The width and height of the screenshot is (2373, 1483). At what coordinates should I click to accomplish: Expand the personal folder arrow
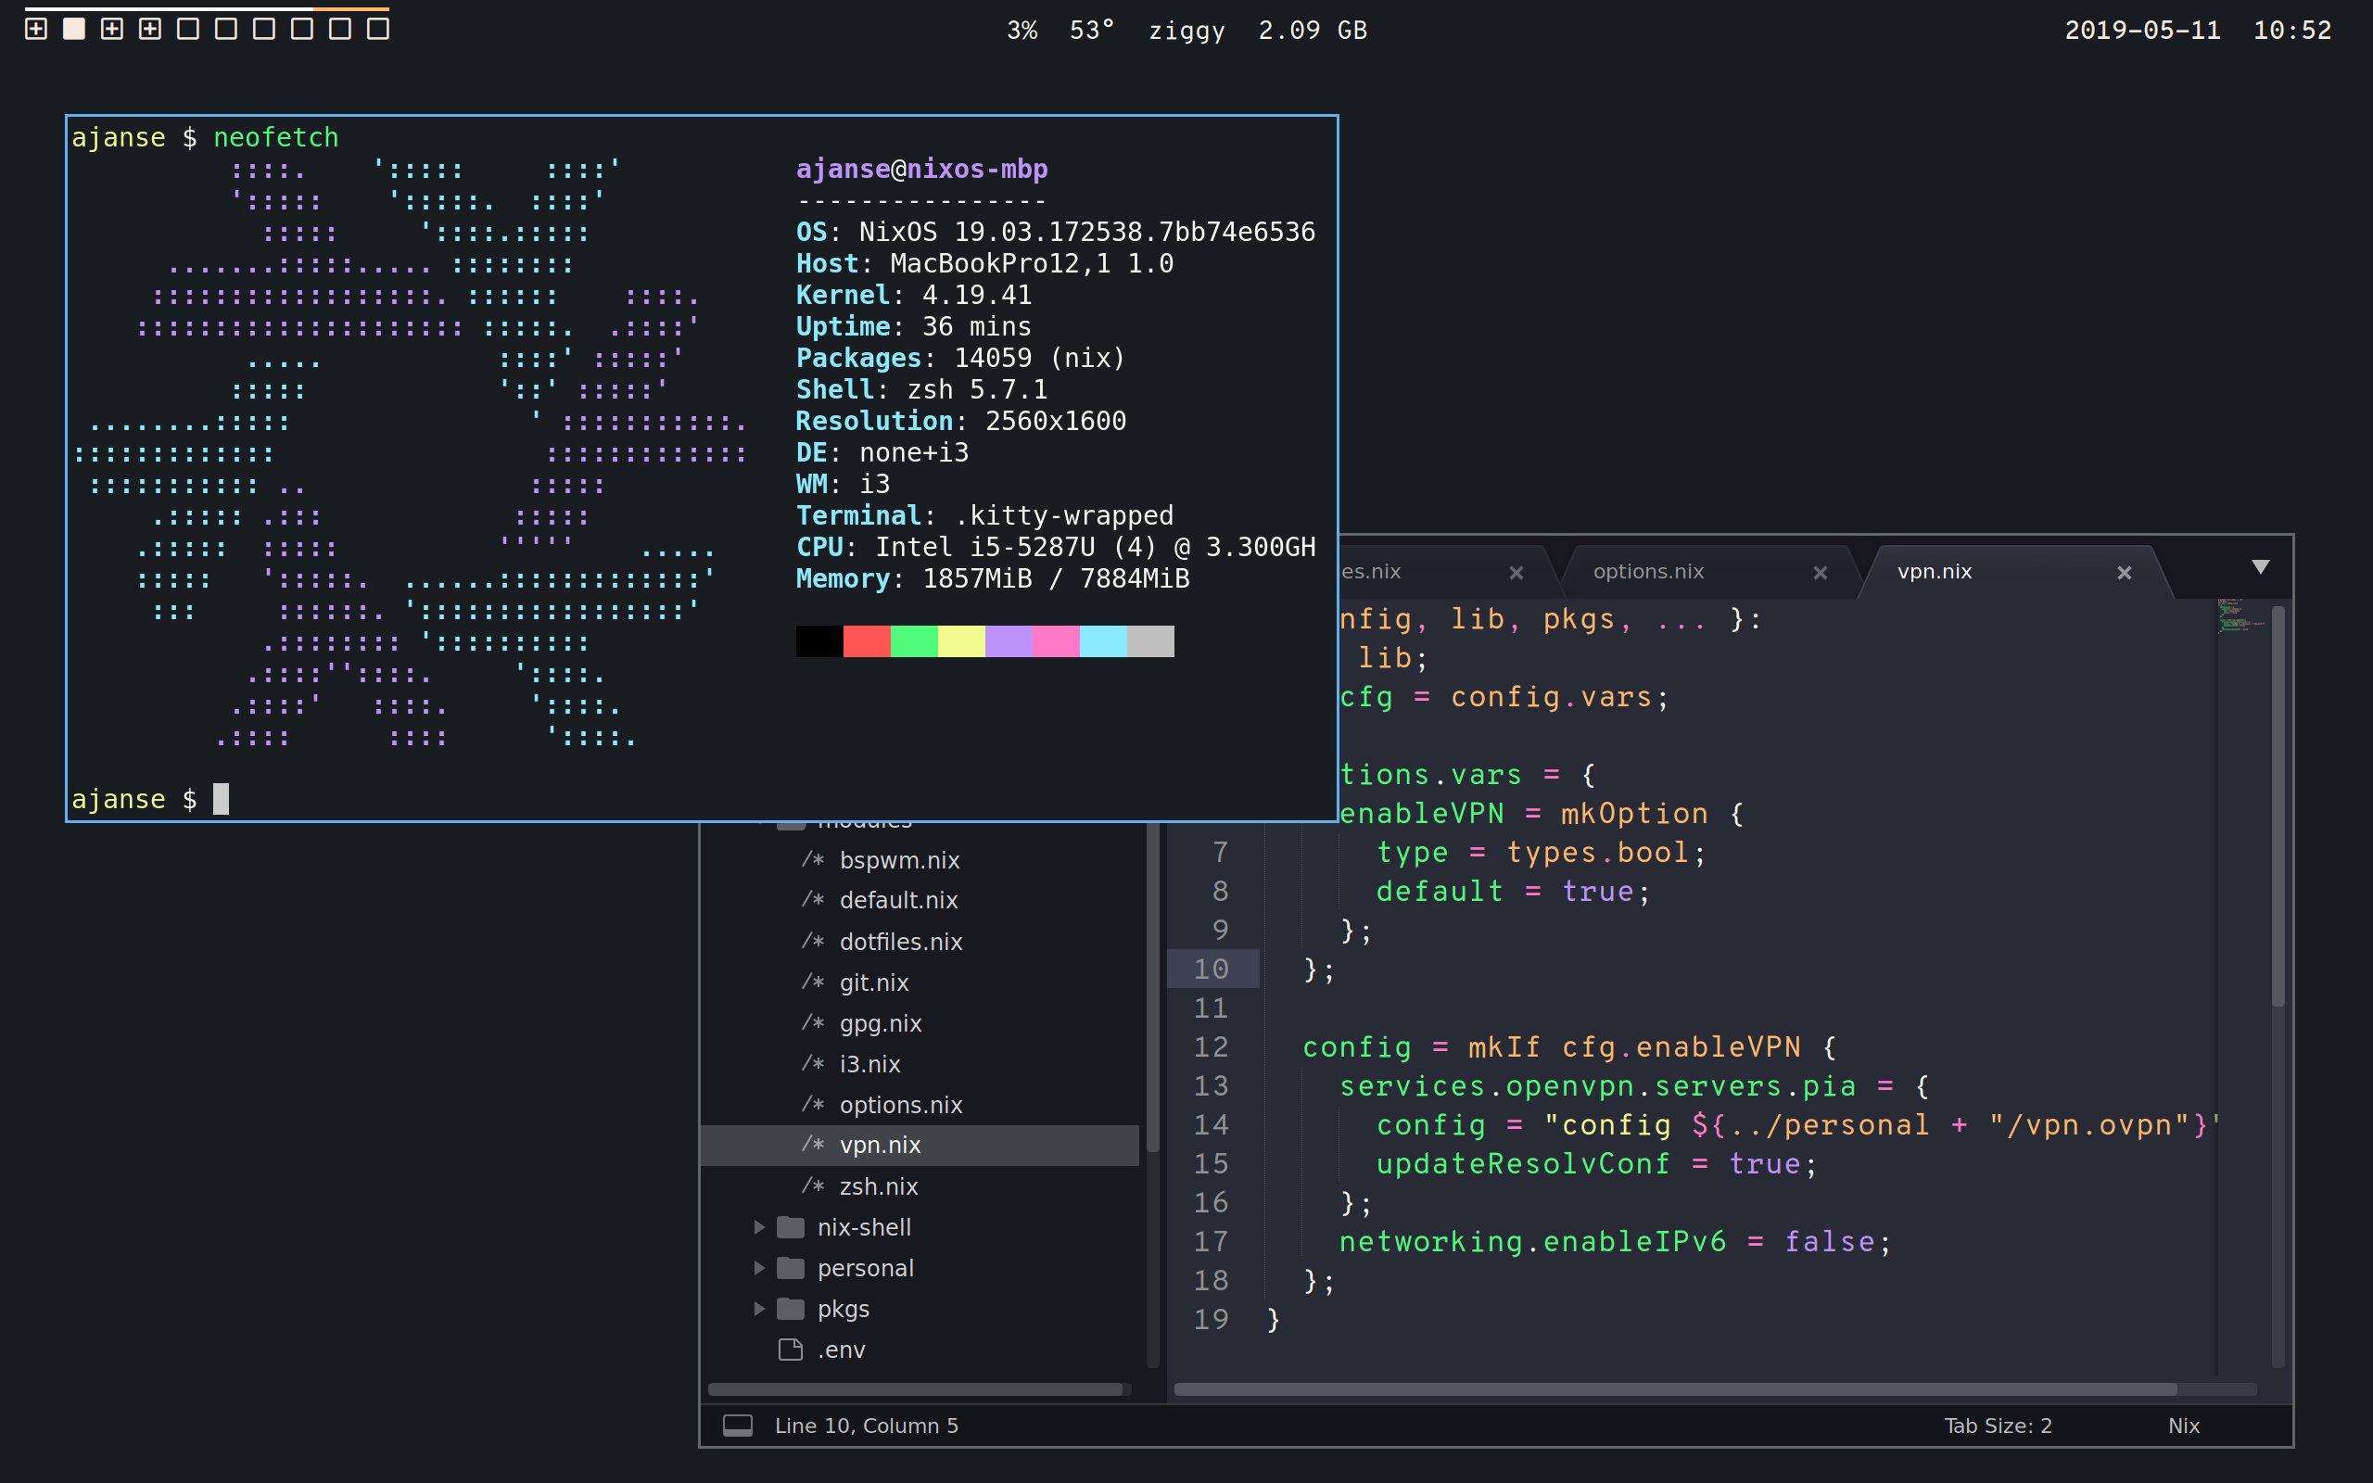click(x=759, y=1268)
